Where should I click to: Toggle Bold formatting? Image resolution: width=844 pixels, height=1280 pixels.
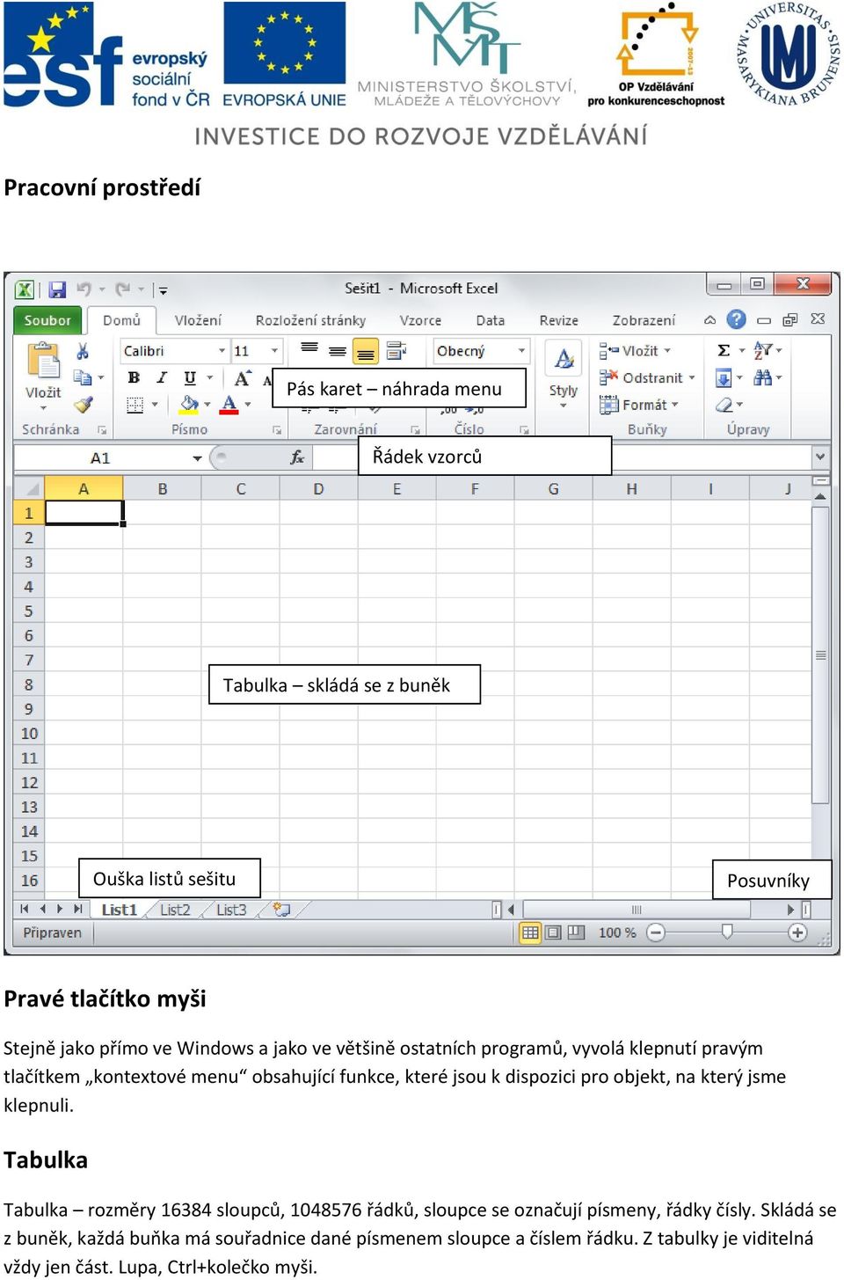(134, 377)
